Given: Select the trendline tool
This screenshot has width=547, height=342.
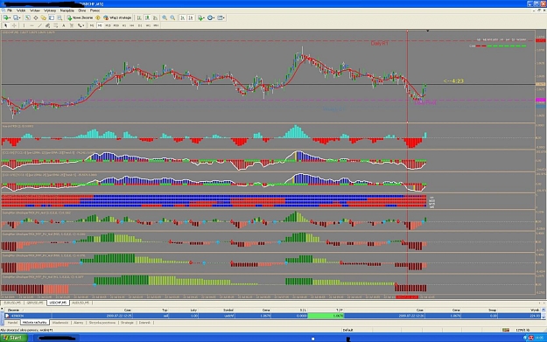Looking at the screenshot, I should [39, 25].
